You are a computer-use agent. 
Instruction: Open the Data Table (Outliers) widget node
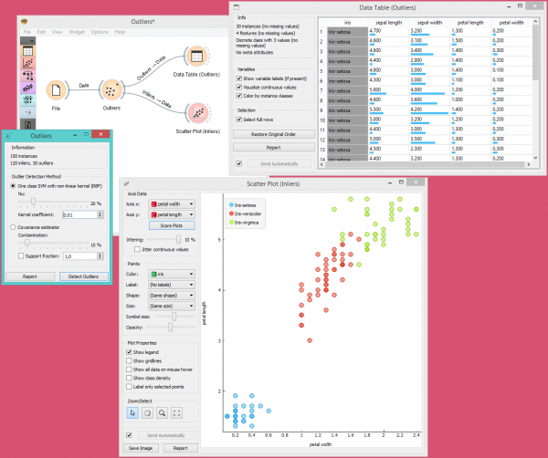[x=196, y=57]
